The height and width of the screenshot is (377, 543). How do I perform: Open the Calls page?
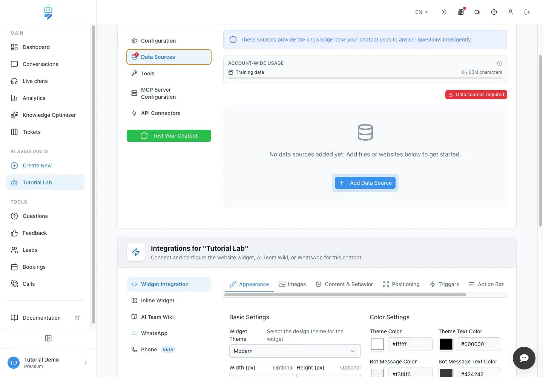tap(45, 284)
